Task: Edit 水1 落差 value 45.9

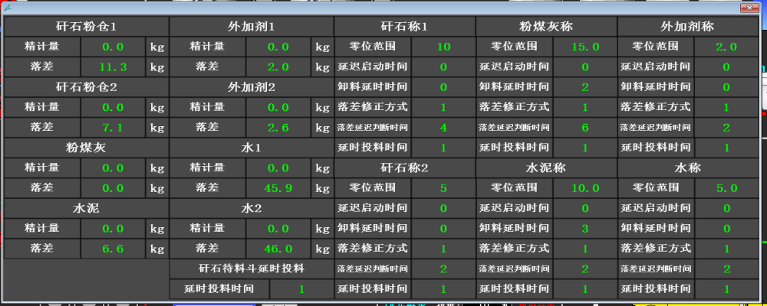Action: (278, 187)
